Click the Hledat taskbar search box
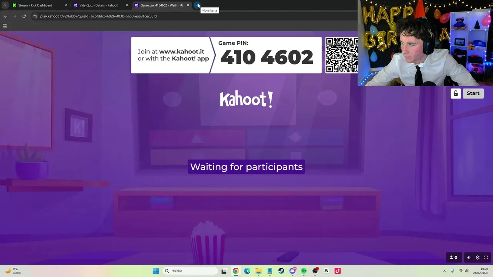 pyautogui.click(x=190, y=271)
